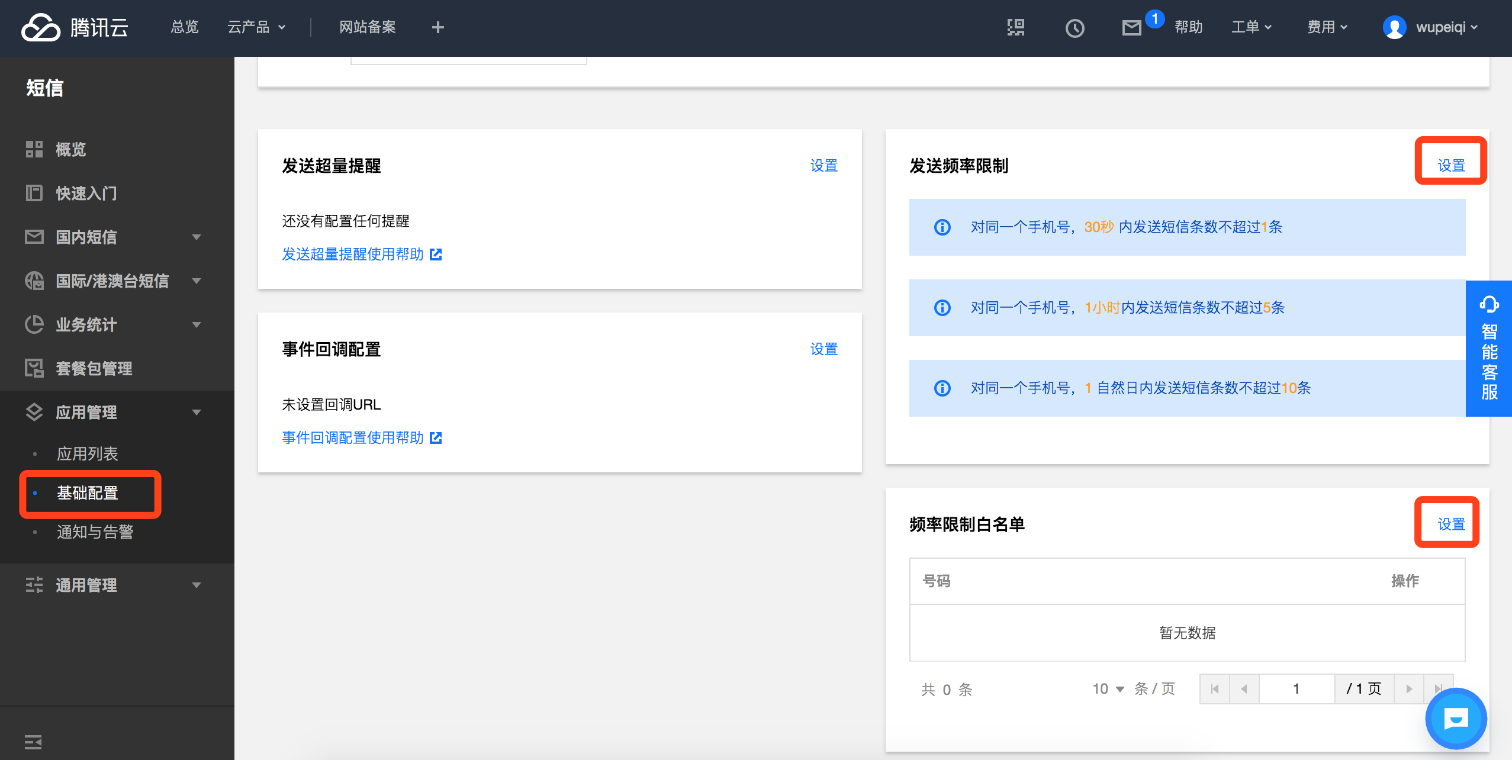Select 应用列表 in sidebar
Image resolution: width=1512 pixels, height=760 pixels.
(x=88, y=454)
